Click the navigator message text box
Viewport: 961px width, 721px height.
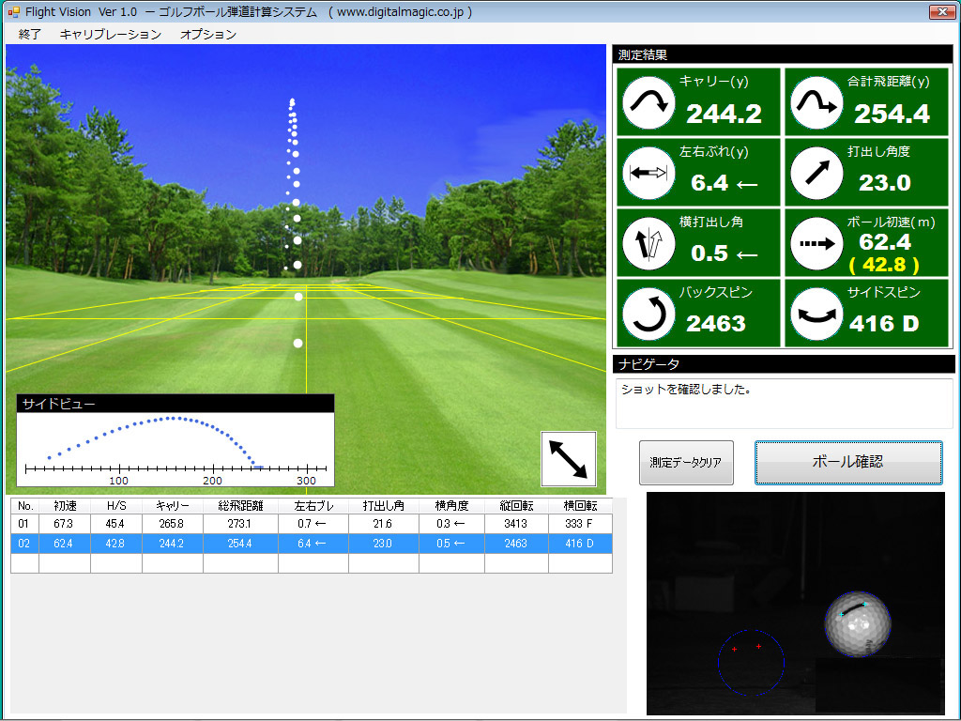point(784,403)
